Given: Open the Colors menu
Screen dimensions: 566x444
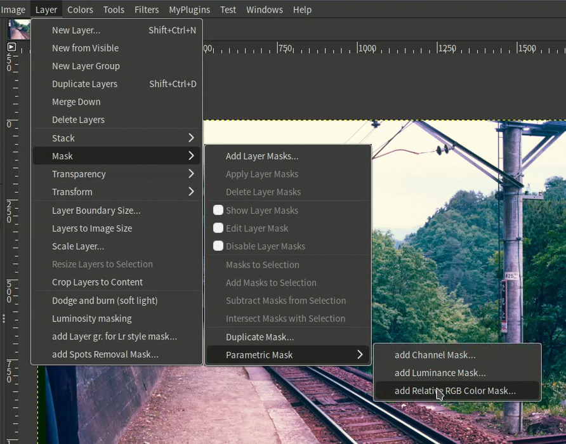Looking at the screenshot, I should 80,10.
